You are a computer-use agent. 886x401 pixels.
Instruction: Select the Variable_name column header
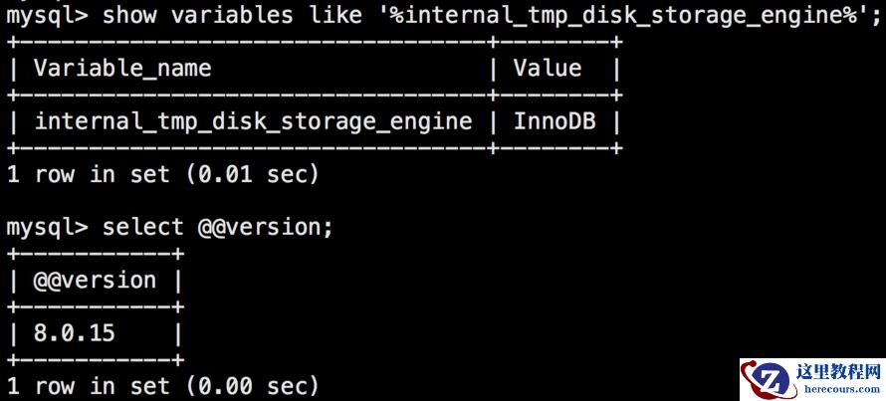[x=121, y=68]
